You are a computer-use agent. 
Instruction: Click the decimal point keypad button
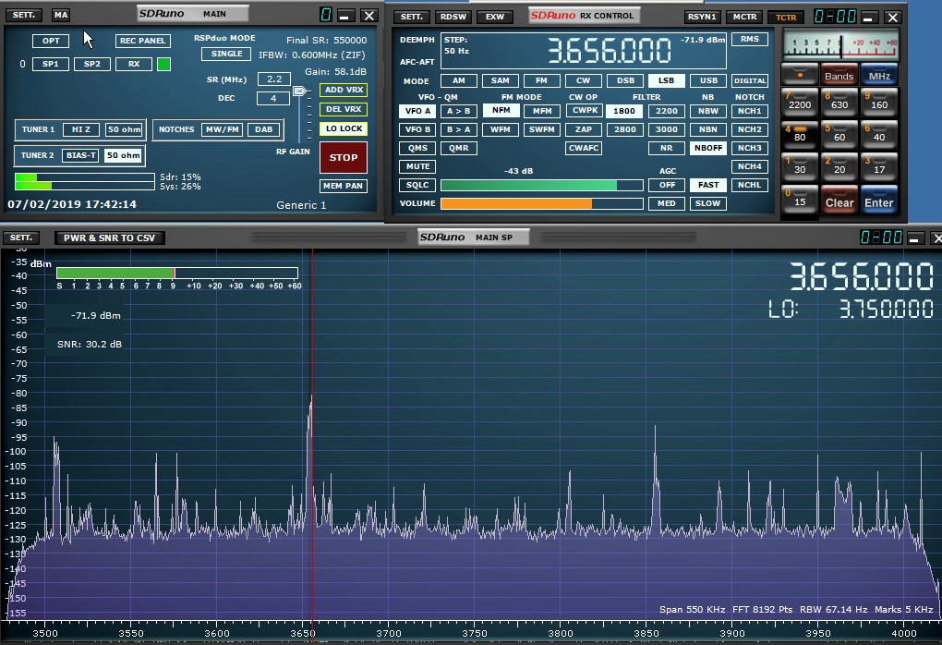[800, 74]
